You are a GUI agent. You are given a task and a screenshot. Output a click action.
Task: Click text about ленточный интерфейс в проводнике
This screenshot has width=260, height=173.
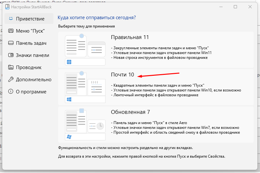click(154, 95)
